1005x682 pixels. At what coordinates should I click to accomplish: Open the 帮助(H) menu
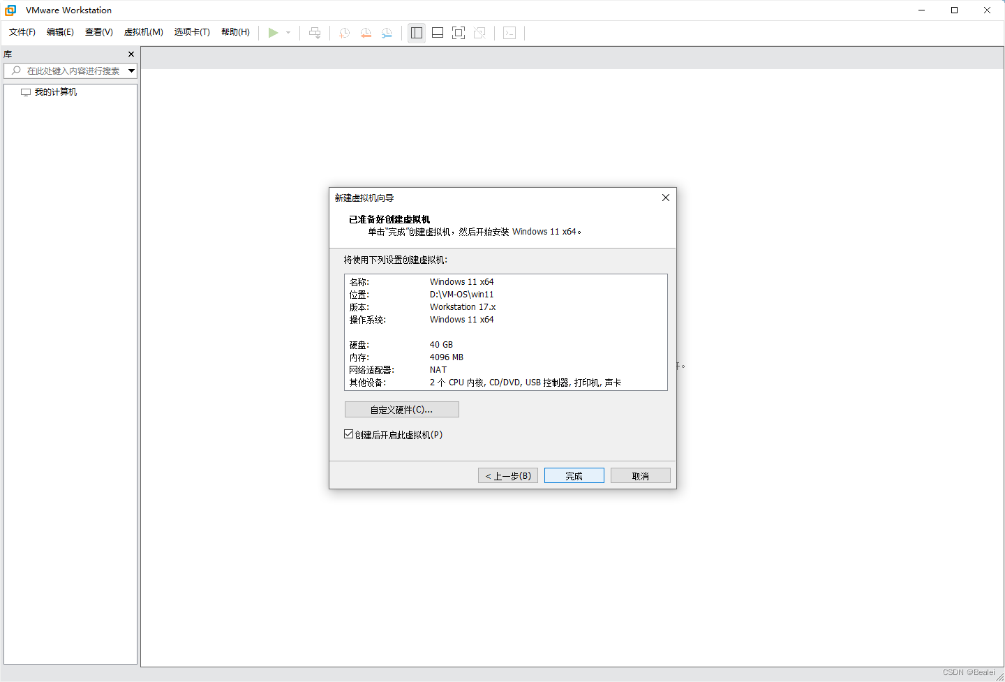tap(235, 32)
